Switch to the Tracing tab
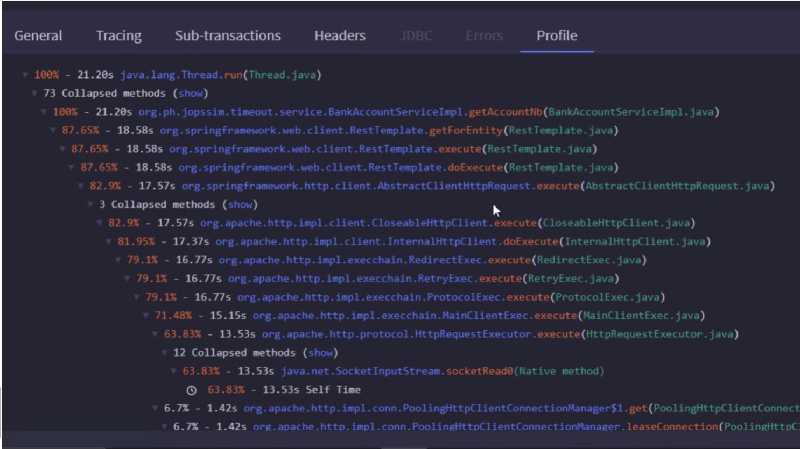This screenshot has height=449, width=800. click(118, 35)
